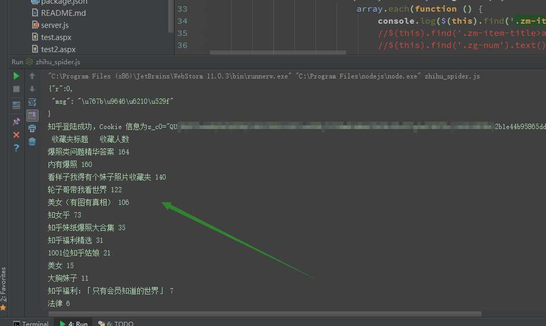Viewport: 546px width, 326px height.
Task: Click the commented '.zm-item-title' code line
Action: point(462,33)
